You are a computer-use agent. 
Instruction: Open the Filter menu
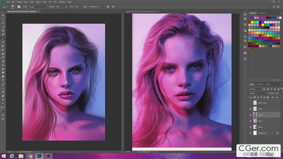45,2
